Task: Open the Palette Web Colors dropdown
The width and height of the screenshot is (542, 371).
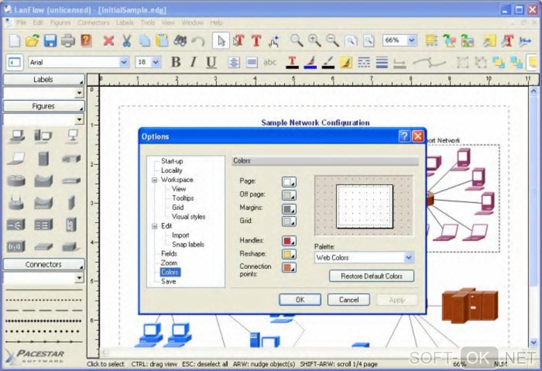Action: pos(409,258)
